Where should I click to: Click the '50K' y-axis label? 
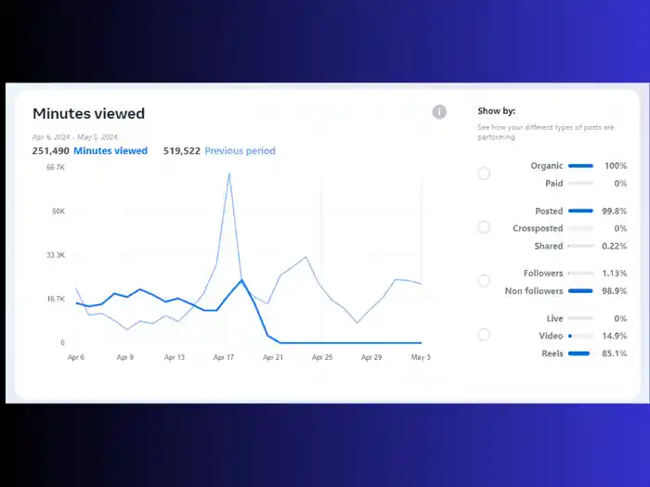[58, 211]
